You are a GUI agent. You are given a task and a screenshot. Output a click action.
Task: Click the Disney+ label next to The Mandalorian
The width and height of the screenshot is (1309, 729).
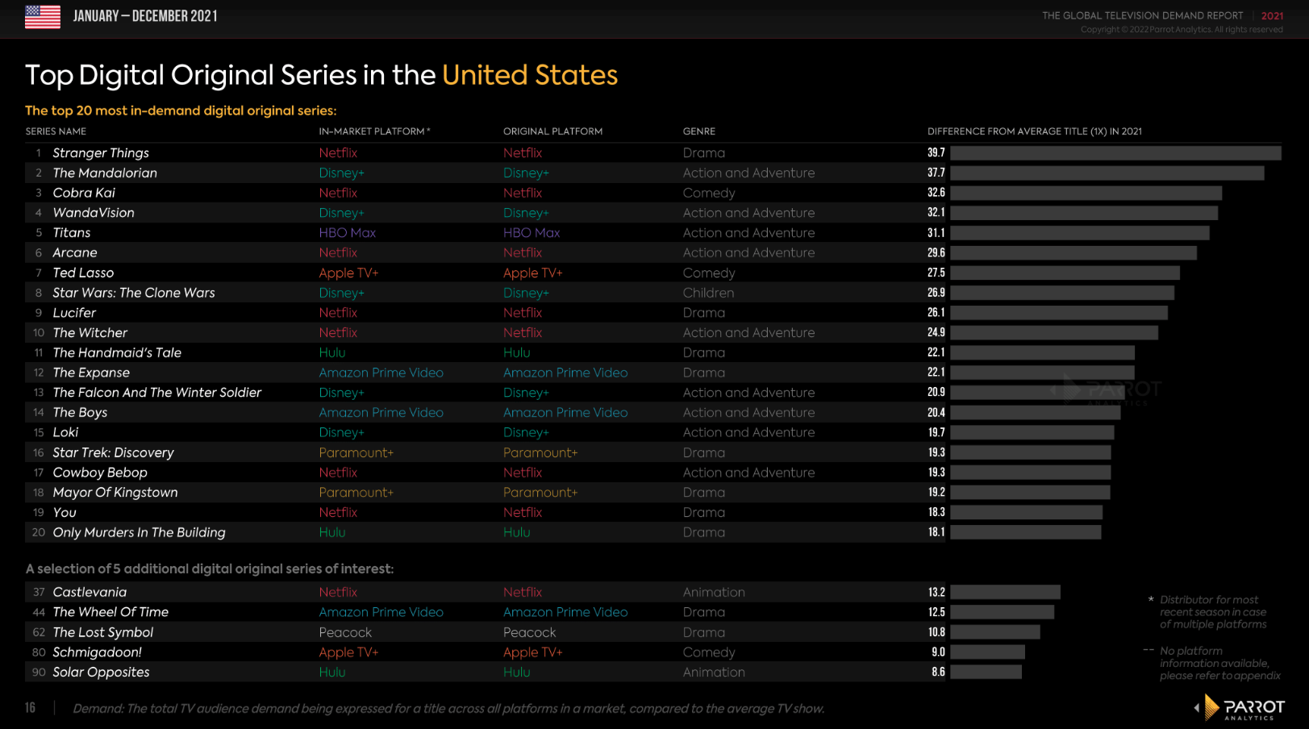pos(341,173)
